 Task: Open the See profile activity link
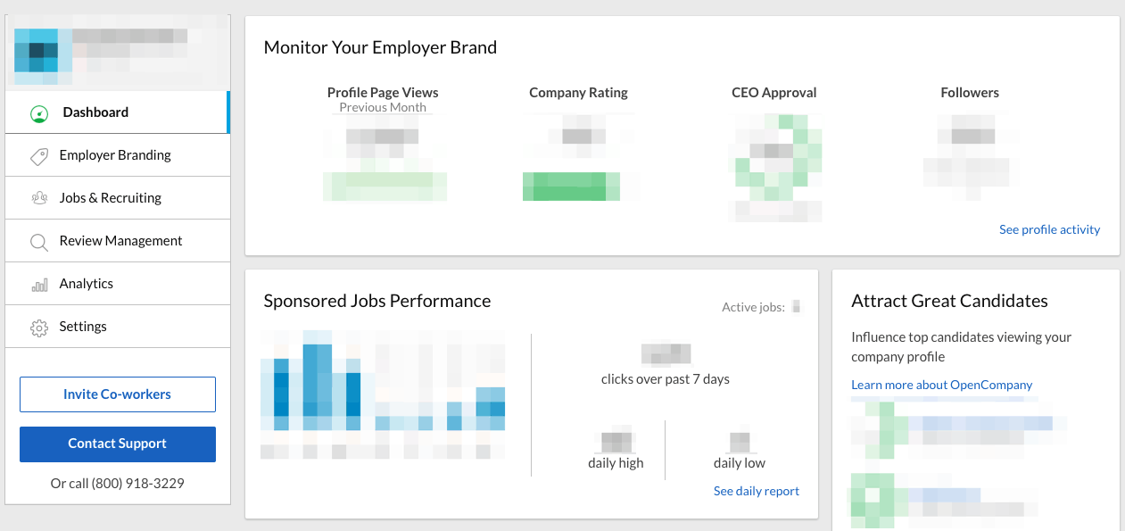point(1049,229)
